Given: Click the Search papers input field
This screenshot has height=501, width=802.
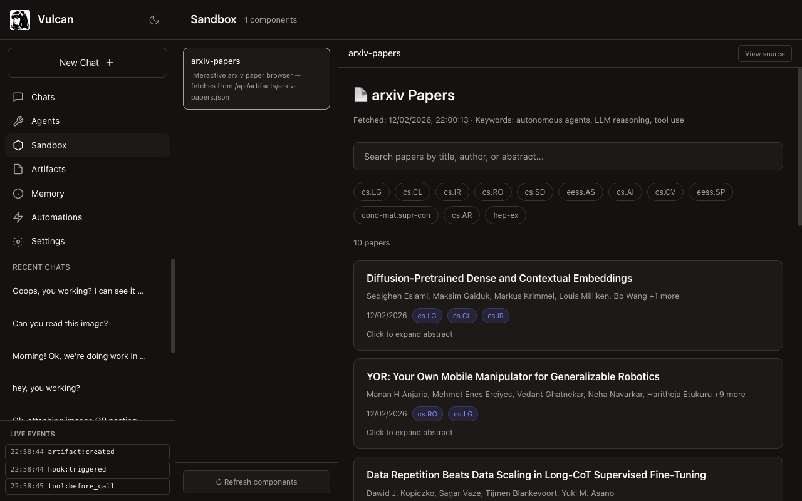Looking at the screenshot, I should point(568,157).
